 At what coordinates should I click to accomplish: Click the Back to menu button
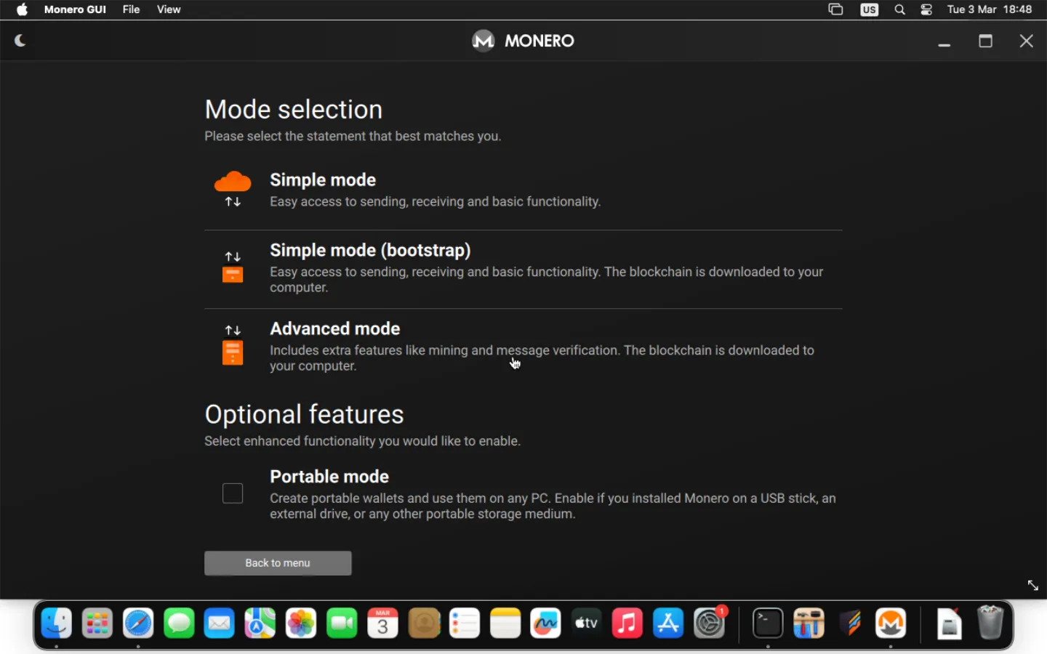[278, 563]
